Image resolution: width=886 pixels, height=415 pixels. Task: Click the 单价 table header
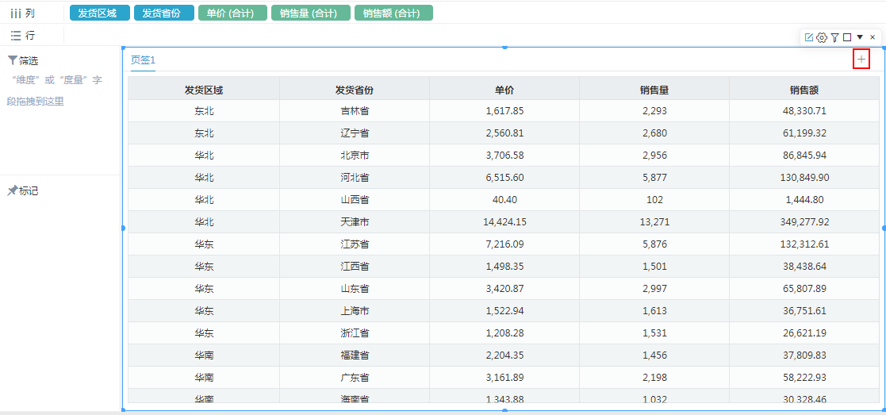(x=504, y=90)
